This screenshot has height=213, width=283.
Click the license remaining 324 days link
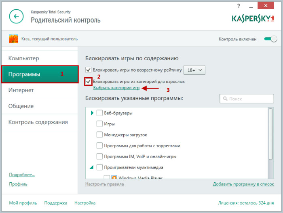coord(246,203)
